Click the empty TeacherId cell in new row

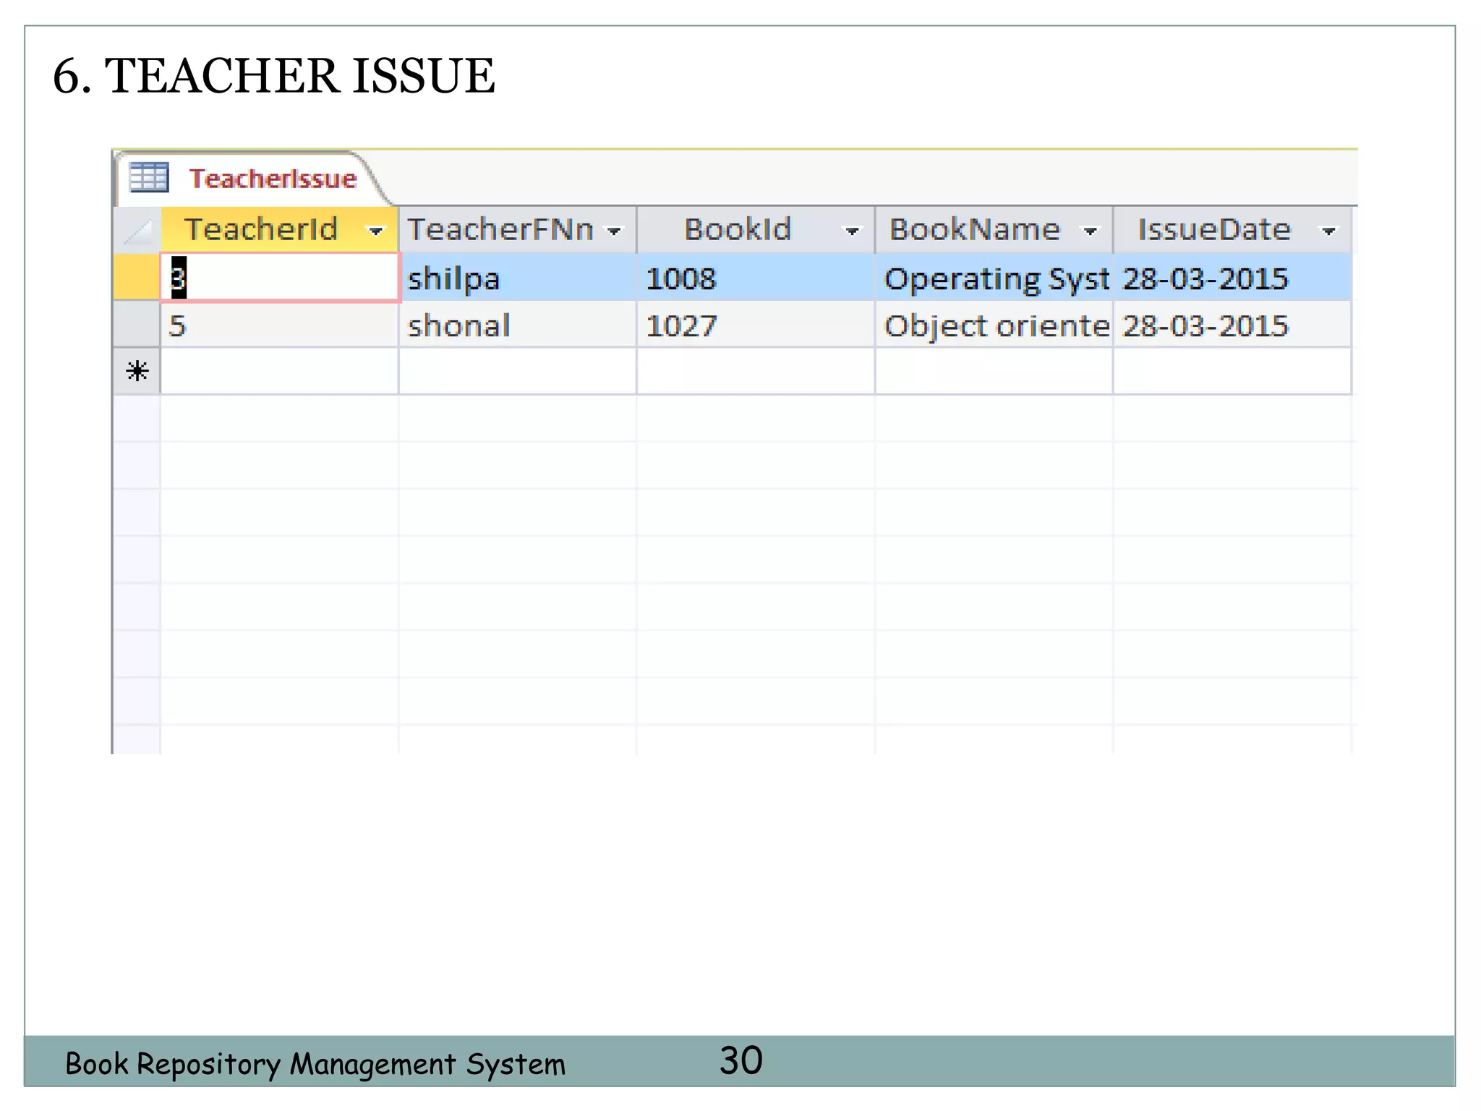click(x=279, y=371)
